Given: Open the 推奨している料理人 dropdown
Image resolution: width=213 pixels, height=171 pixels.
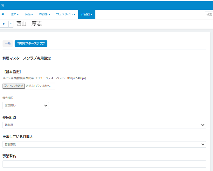Looking at the screenshot, I should click(x=104, y=145).
